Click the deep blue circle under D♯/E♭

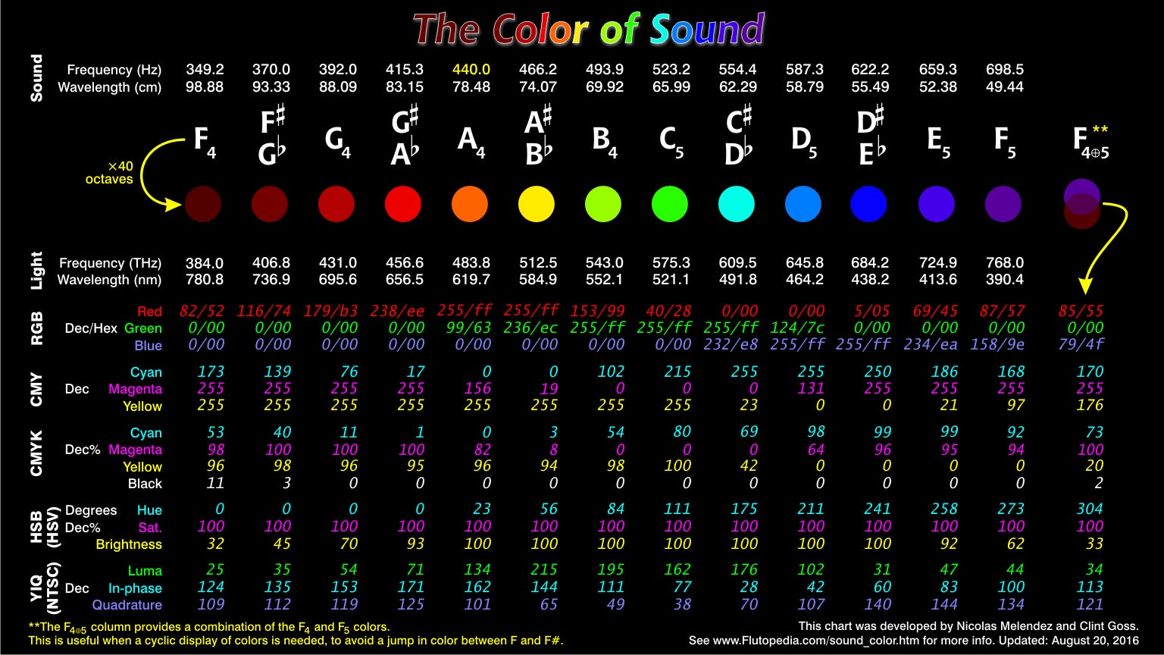(x=868, y=204)
